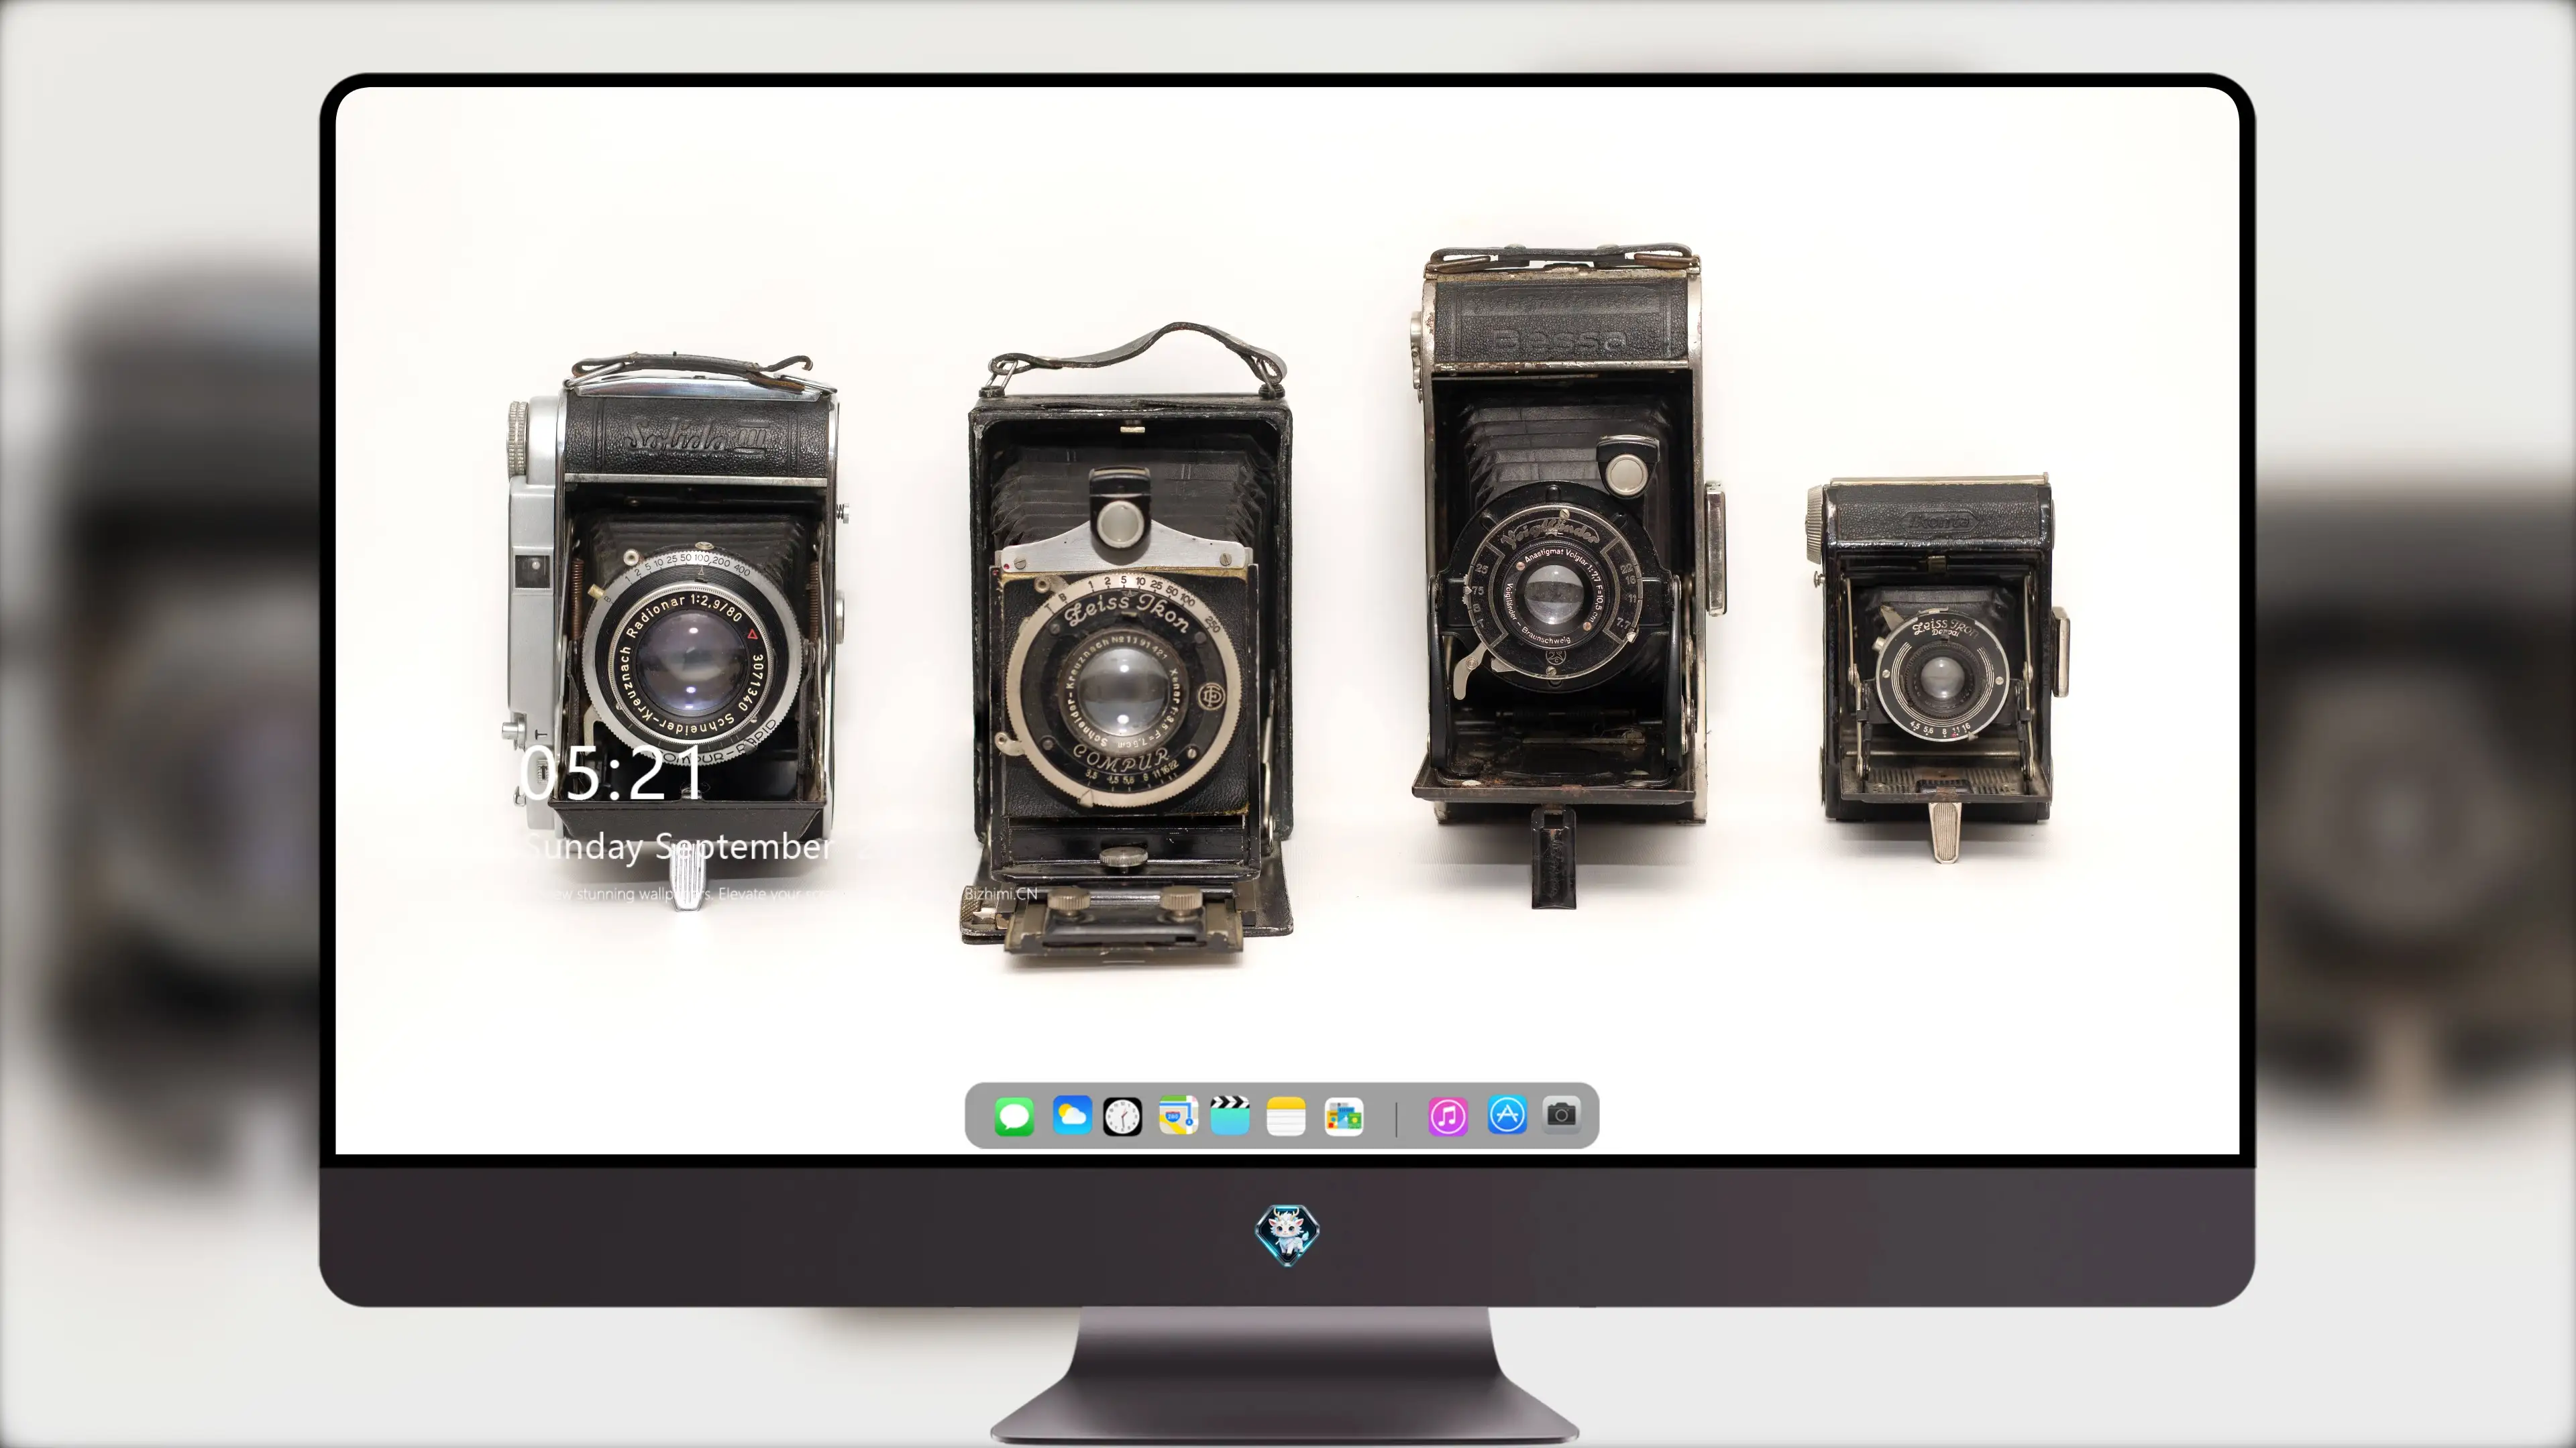2576x1448 pixels.
Task: Open the Passbook cards app in the dock
Action: coord(1344,1116)
